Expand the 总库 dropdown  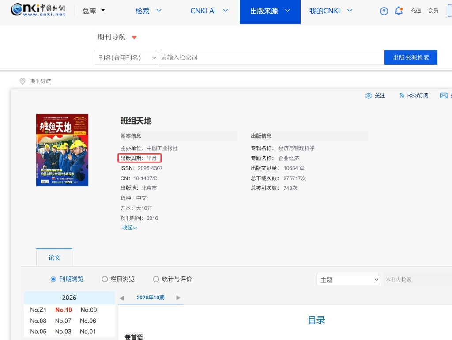click(x=103, y=11)
